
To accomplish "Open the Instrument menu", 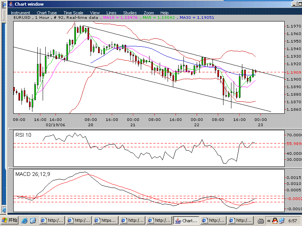I will pyautogui.click(x=20, y=13).
